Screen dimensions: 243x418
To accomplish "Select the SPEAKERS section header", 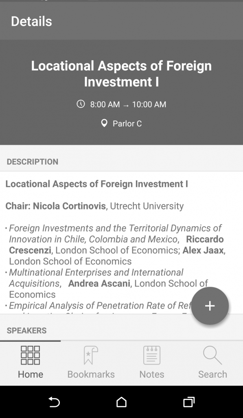I will coord(26,331).
